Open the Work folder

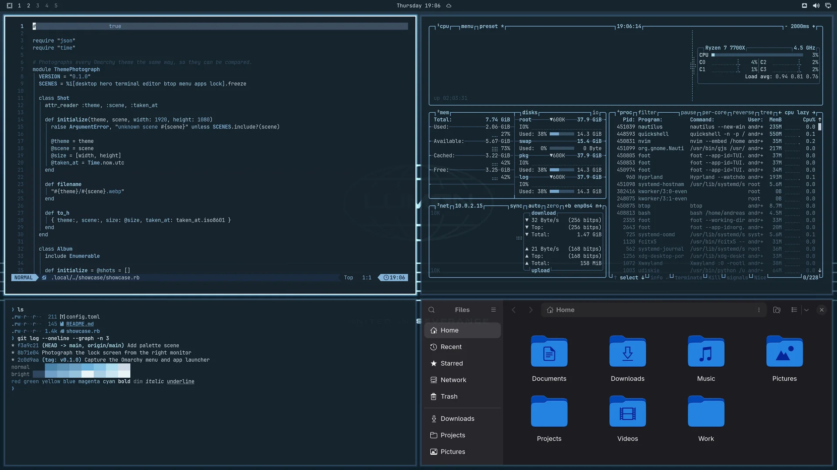[706, 419]
